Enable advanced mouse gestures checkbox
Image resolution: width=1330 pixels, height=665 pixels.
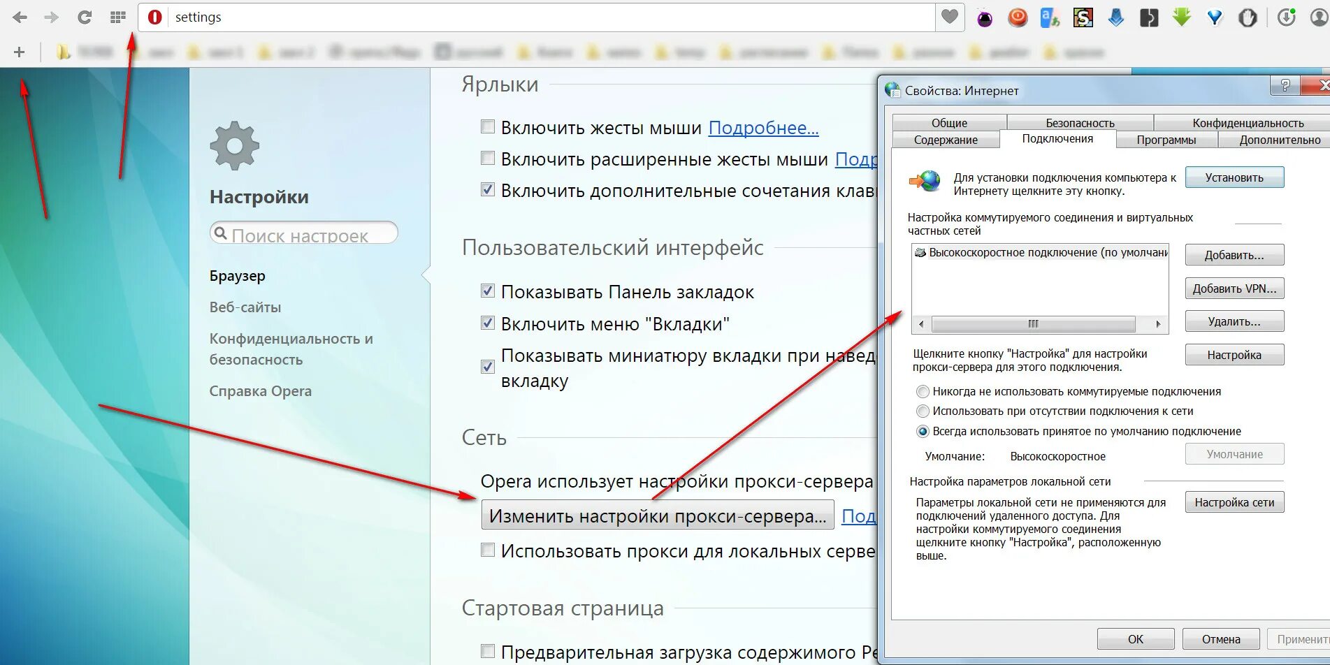pos(488,158)
